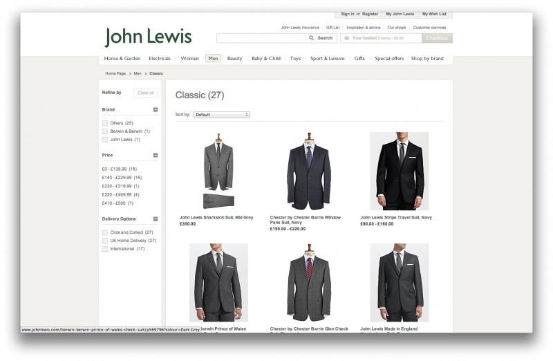Collapse the Price filter section
553x361 pixels.
click(x=155, y=155)
